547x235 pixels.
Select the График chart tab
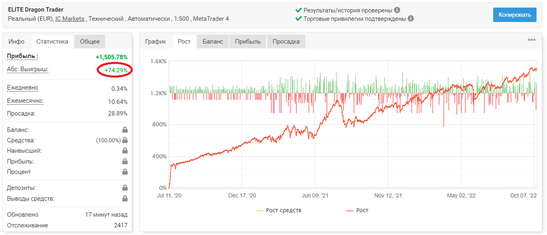point(155,41)
